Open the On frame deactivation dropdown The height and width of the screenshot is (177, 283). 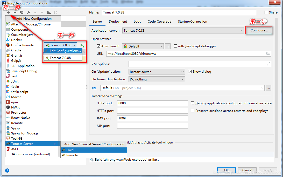click(157, 79)
